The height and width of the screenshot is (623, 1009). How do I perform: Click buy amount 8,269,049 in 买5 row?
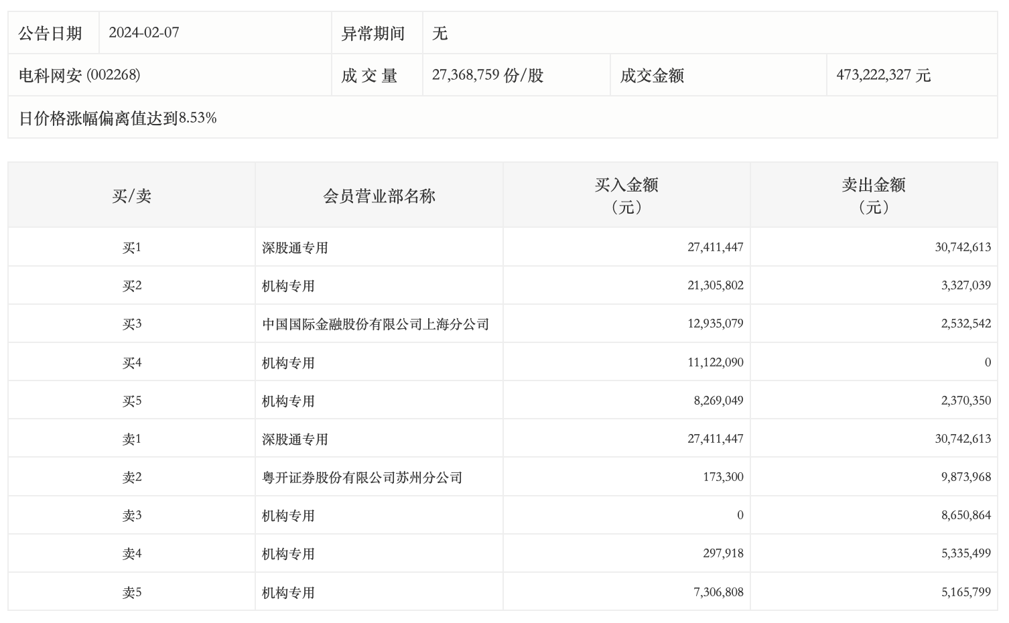point(718,401)
